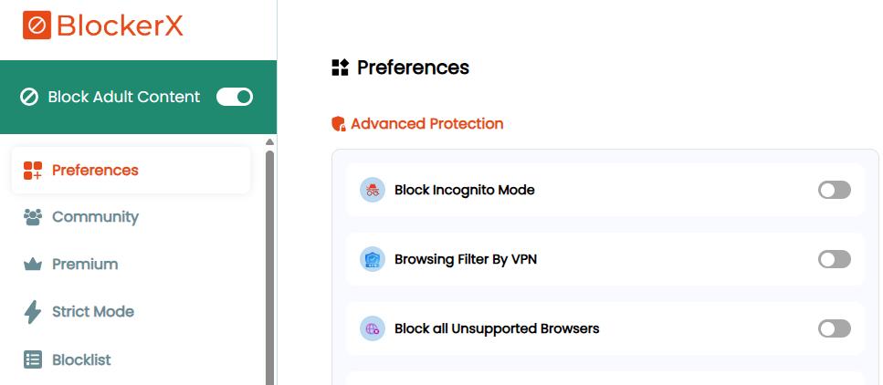This screenshot has height=385, width=883.
Task: Click the Community people icon
Action: [x=33, y=217]
